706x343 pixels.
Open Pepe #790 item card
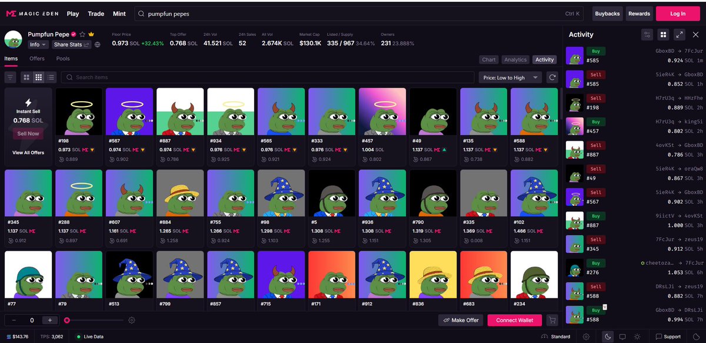(x=433, y=208)
